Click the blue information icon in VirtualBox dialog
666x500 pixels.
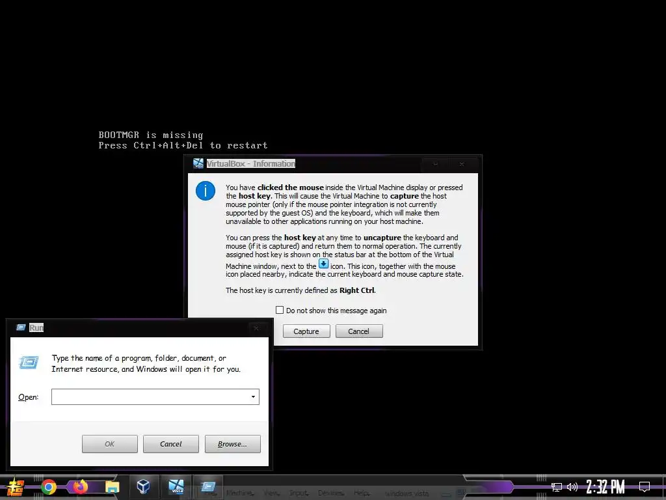click(205, 191)
